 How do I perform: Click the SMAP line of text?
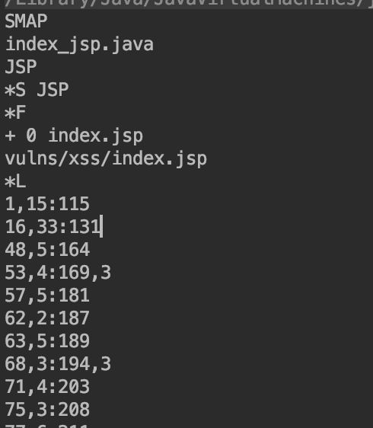26,21
